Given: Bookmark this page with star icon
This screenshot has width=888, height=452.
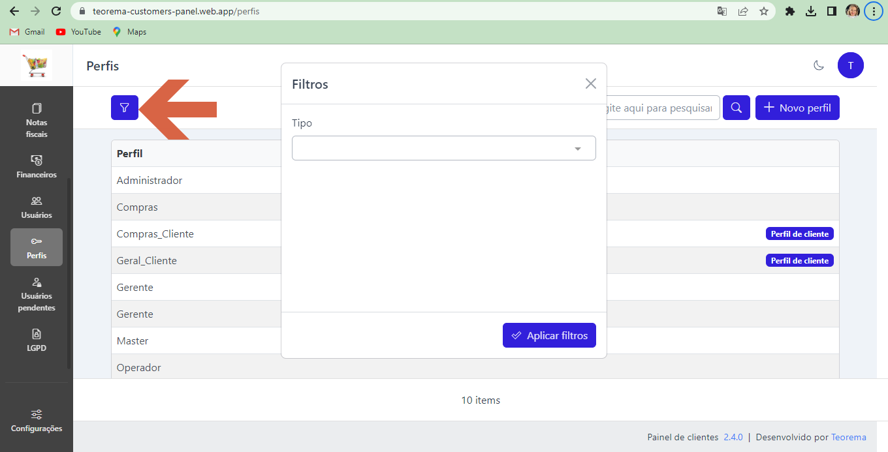Looking at the screenshot, I should coord(764,11).
